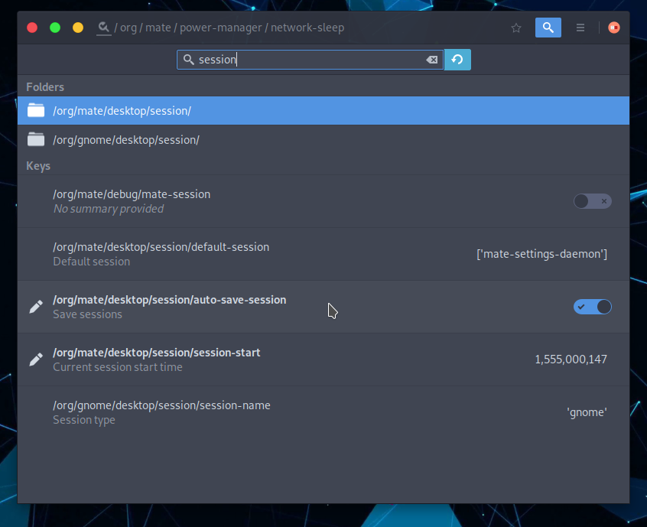Navigate to 'org' in the path bar
647x527 pixels.
click(x=128, y=28)
